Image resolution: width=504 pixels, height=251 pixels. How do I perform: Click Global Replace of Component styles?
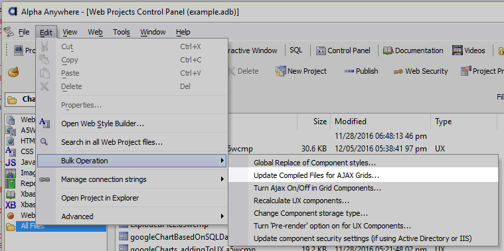[363, 163]
